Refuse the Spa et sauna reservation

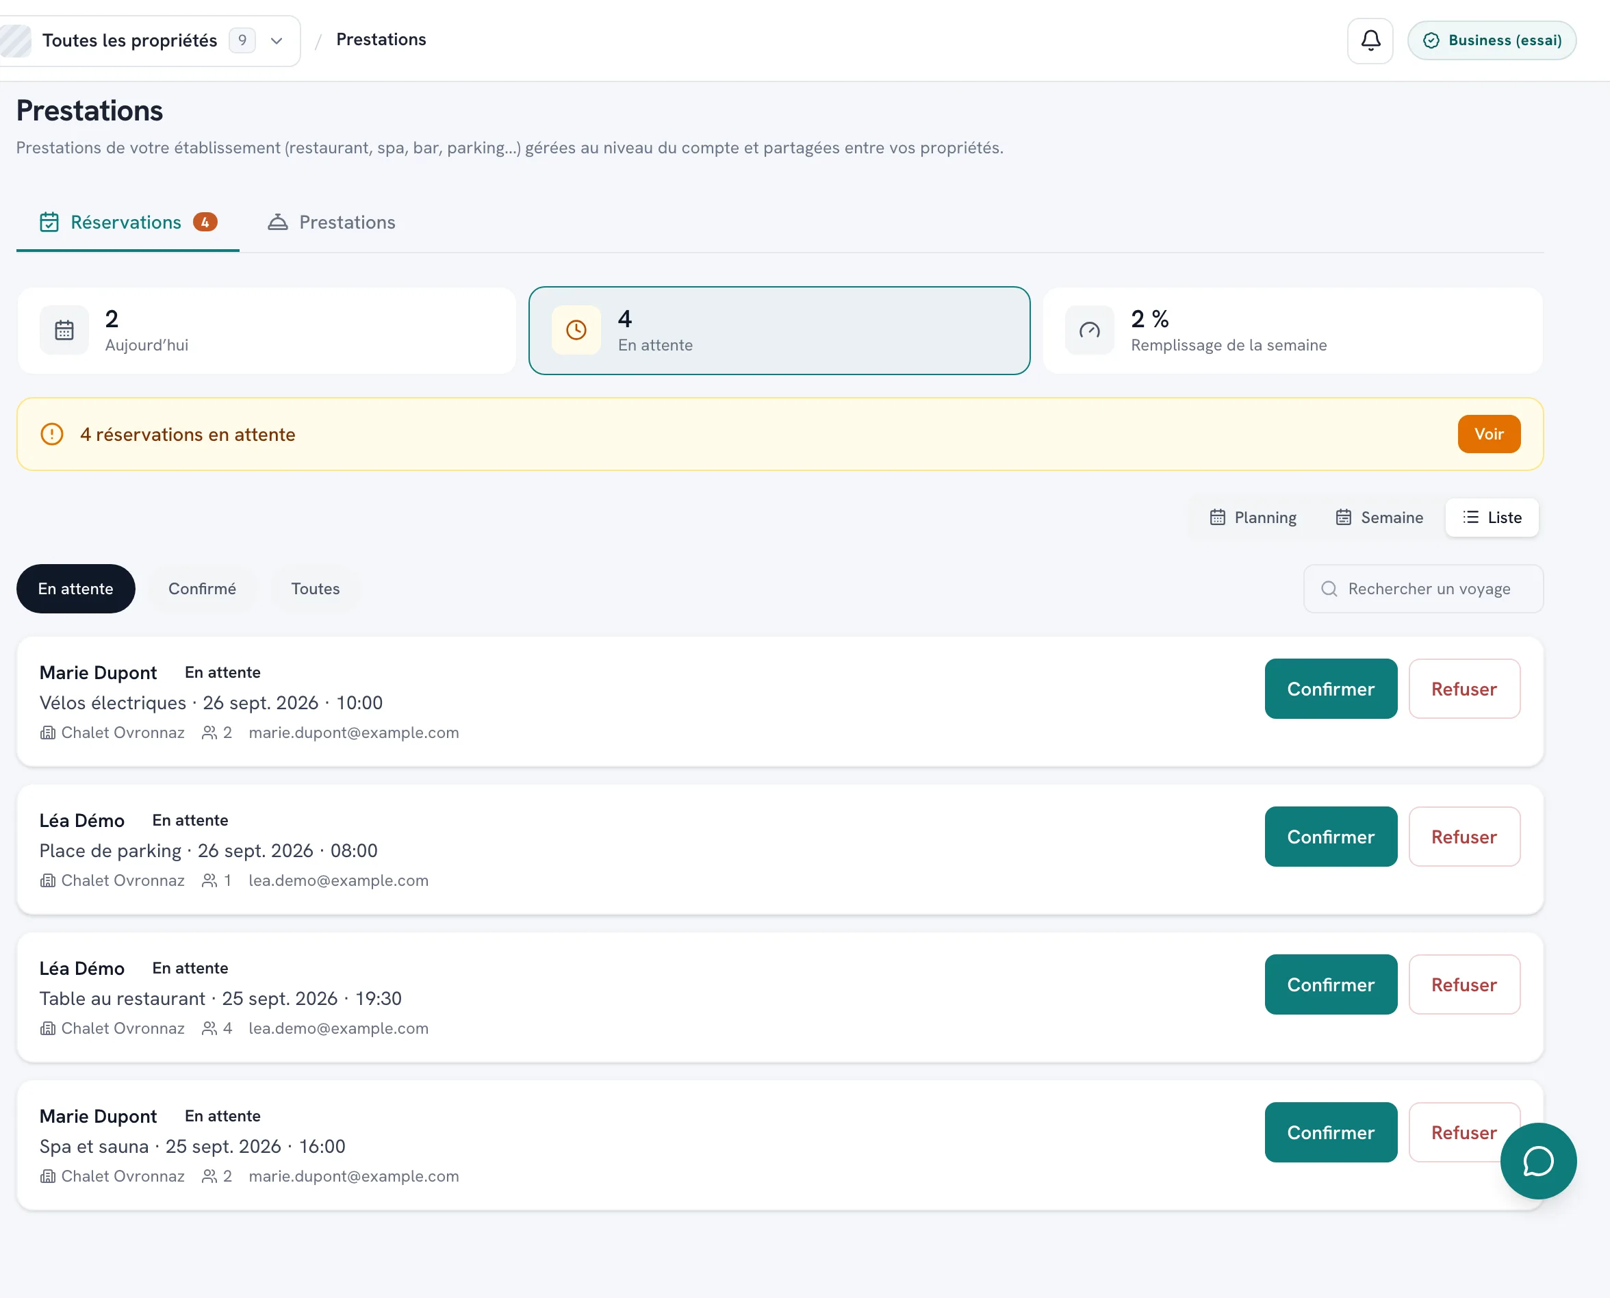click(x=1464, y=1132)
